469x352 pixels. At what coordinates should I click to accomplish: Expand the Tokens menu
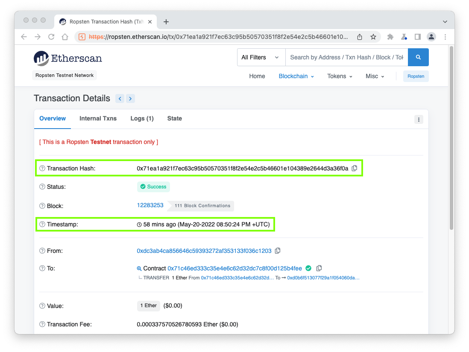click(x=340, y=76)
